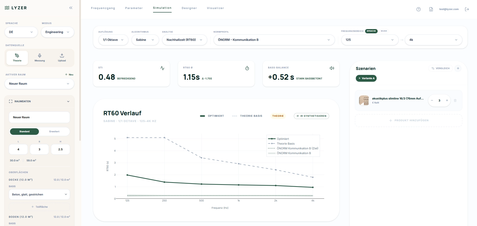The image size is (477, 226).
Task: Collapse the Raumdaten section
Action: point(68,101)
